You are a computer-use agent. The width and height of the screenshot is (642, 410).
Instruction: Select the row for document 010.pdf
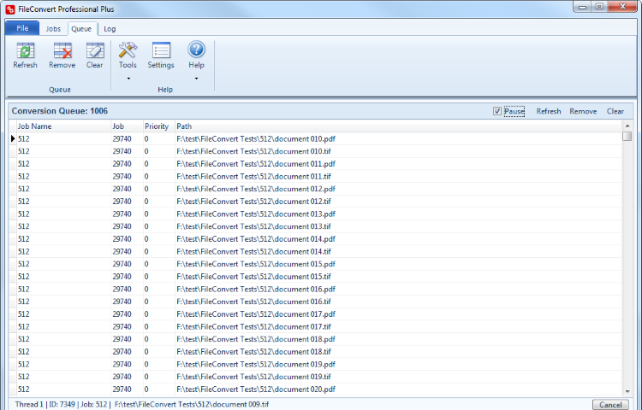(315, 139)
